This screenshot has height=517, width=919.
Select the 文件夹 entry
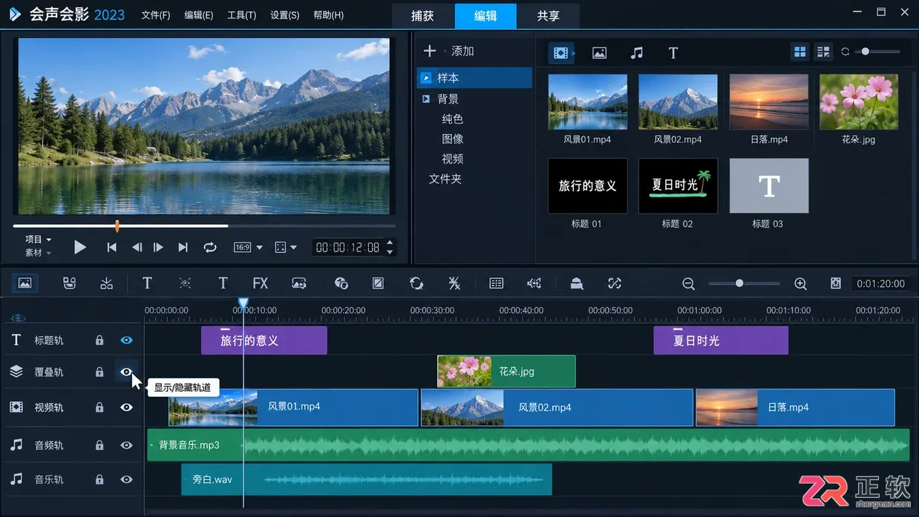tap(445, 179)
